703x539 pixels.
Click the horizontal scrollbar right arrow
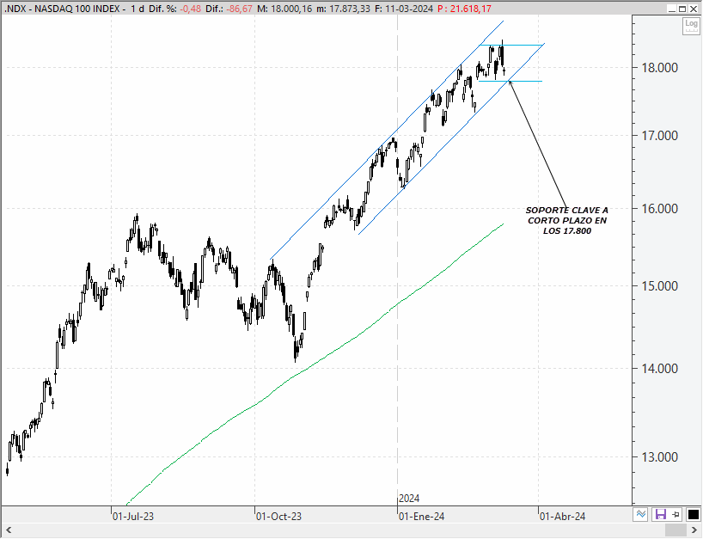click(x=694, y=530)
